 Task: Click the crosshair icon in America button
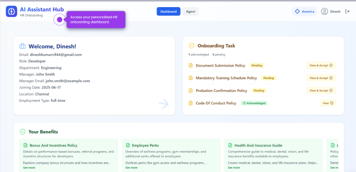(x=297, y=11)
